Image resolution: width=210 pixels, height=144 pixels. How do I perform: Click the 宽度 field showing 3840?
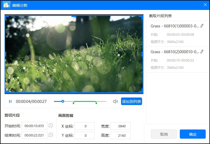point(121,126)
